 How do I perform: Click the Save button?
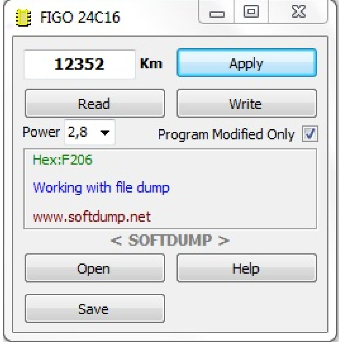click(x=95, y=308)
